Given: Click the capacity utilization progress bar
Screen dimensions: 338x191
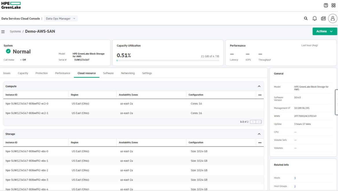Looking at the screenshot, I should [x=168, y=60].
